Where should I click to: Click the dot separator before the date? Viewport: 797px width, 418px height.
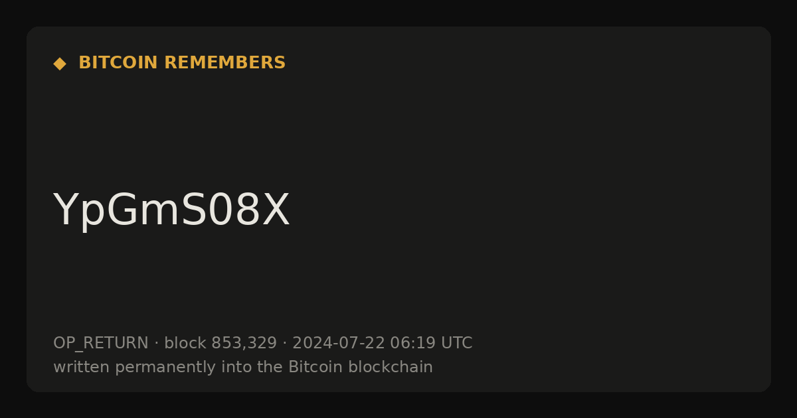(x=284, y=344)
